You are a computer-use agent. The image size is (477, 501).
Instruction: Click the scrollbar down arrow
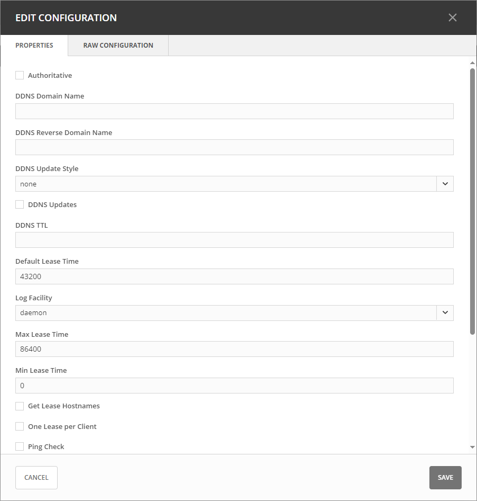pos(472,448)
